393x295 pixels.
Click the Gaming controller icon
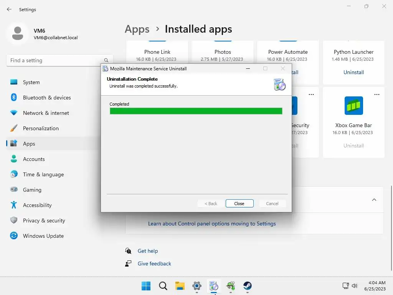point(14,189)
